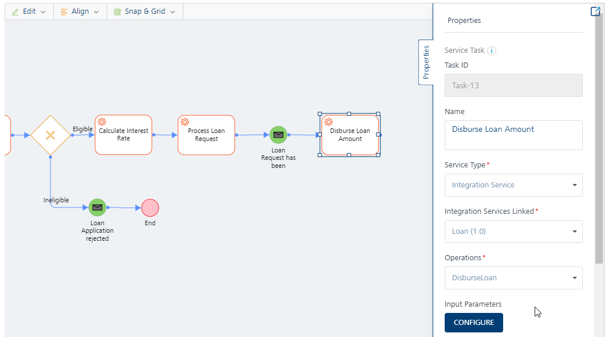Viewport: 608px width, 337px height.
Task: Select Loan Request has been message event
Action: [278, 135]
